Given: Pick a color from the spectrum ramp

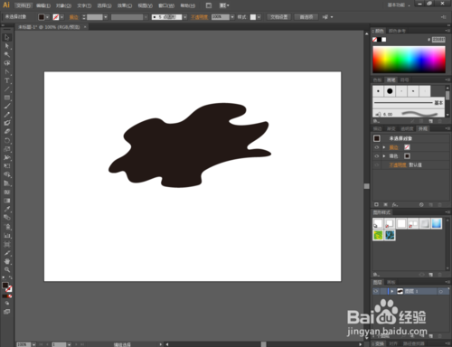Looking at the screenshot, I should [x=409, y=60].
